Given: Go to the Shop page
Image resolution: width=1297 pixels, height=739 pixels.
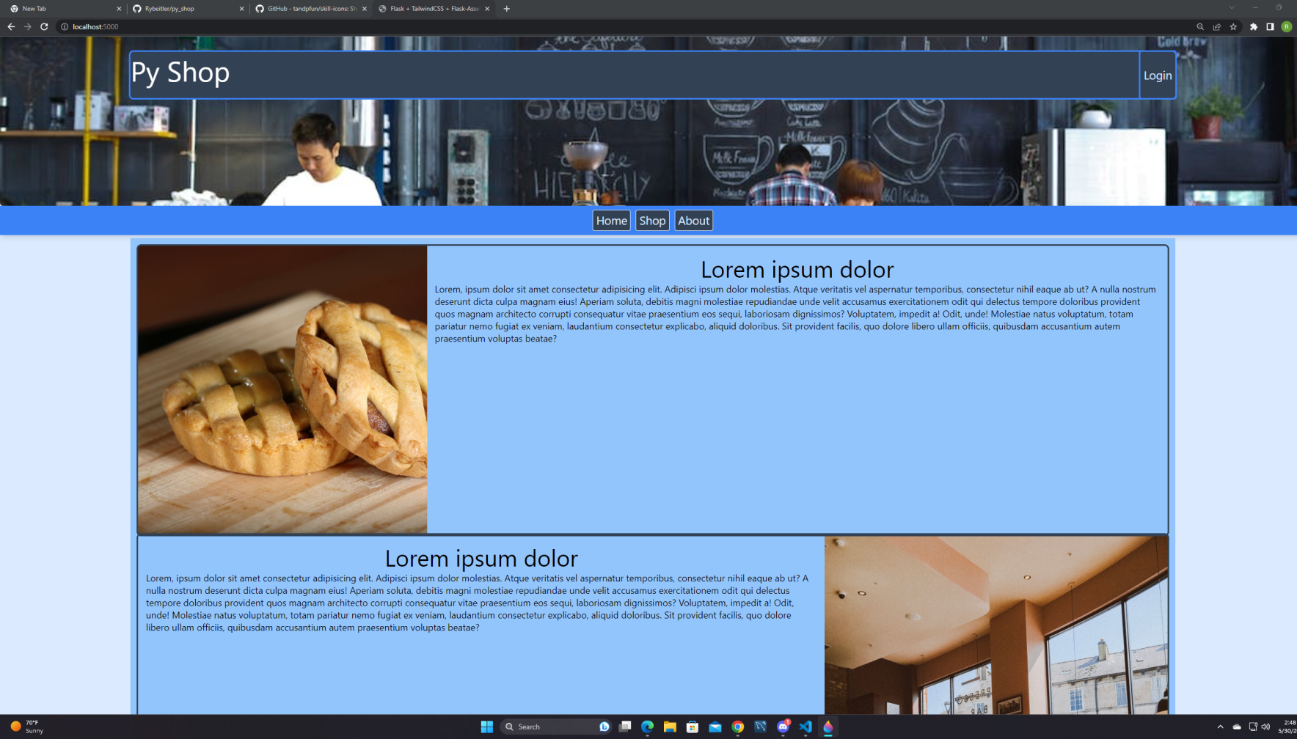Looking at the screenshot, I should (652, 221).
